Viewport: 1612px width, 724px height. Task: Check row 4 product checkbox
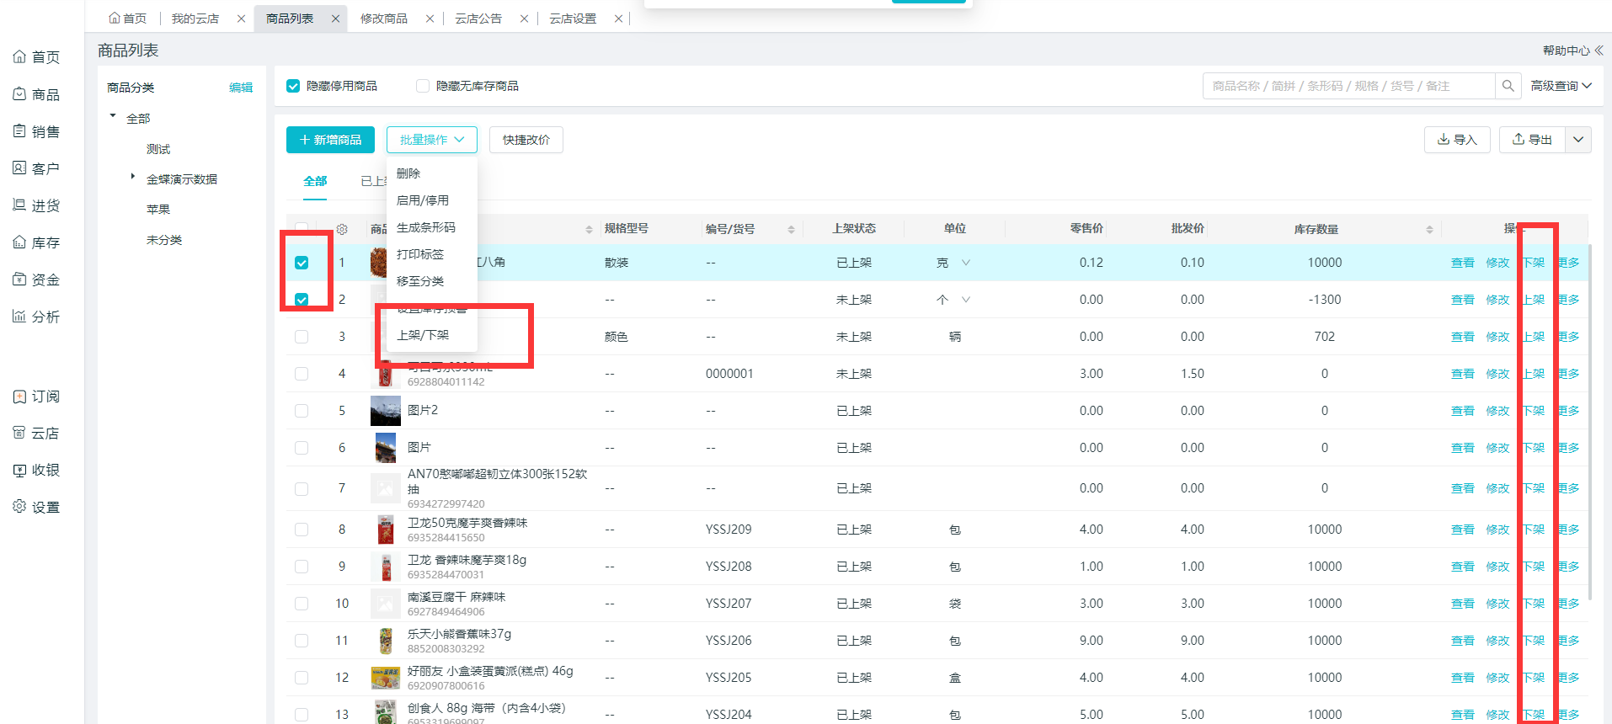pyautogui.click(x=302, y=374)
